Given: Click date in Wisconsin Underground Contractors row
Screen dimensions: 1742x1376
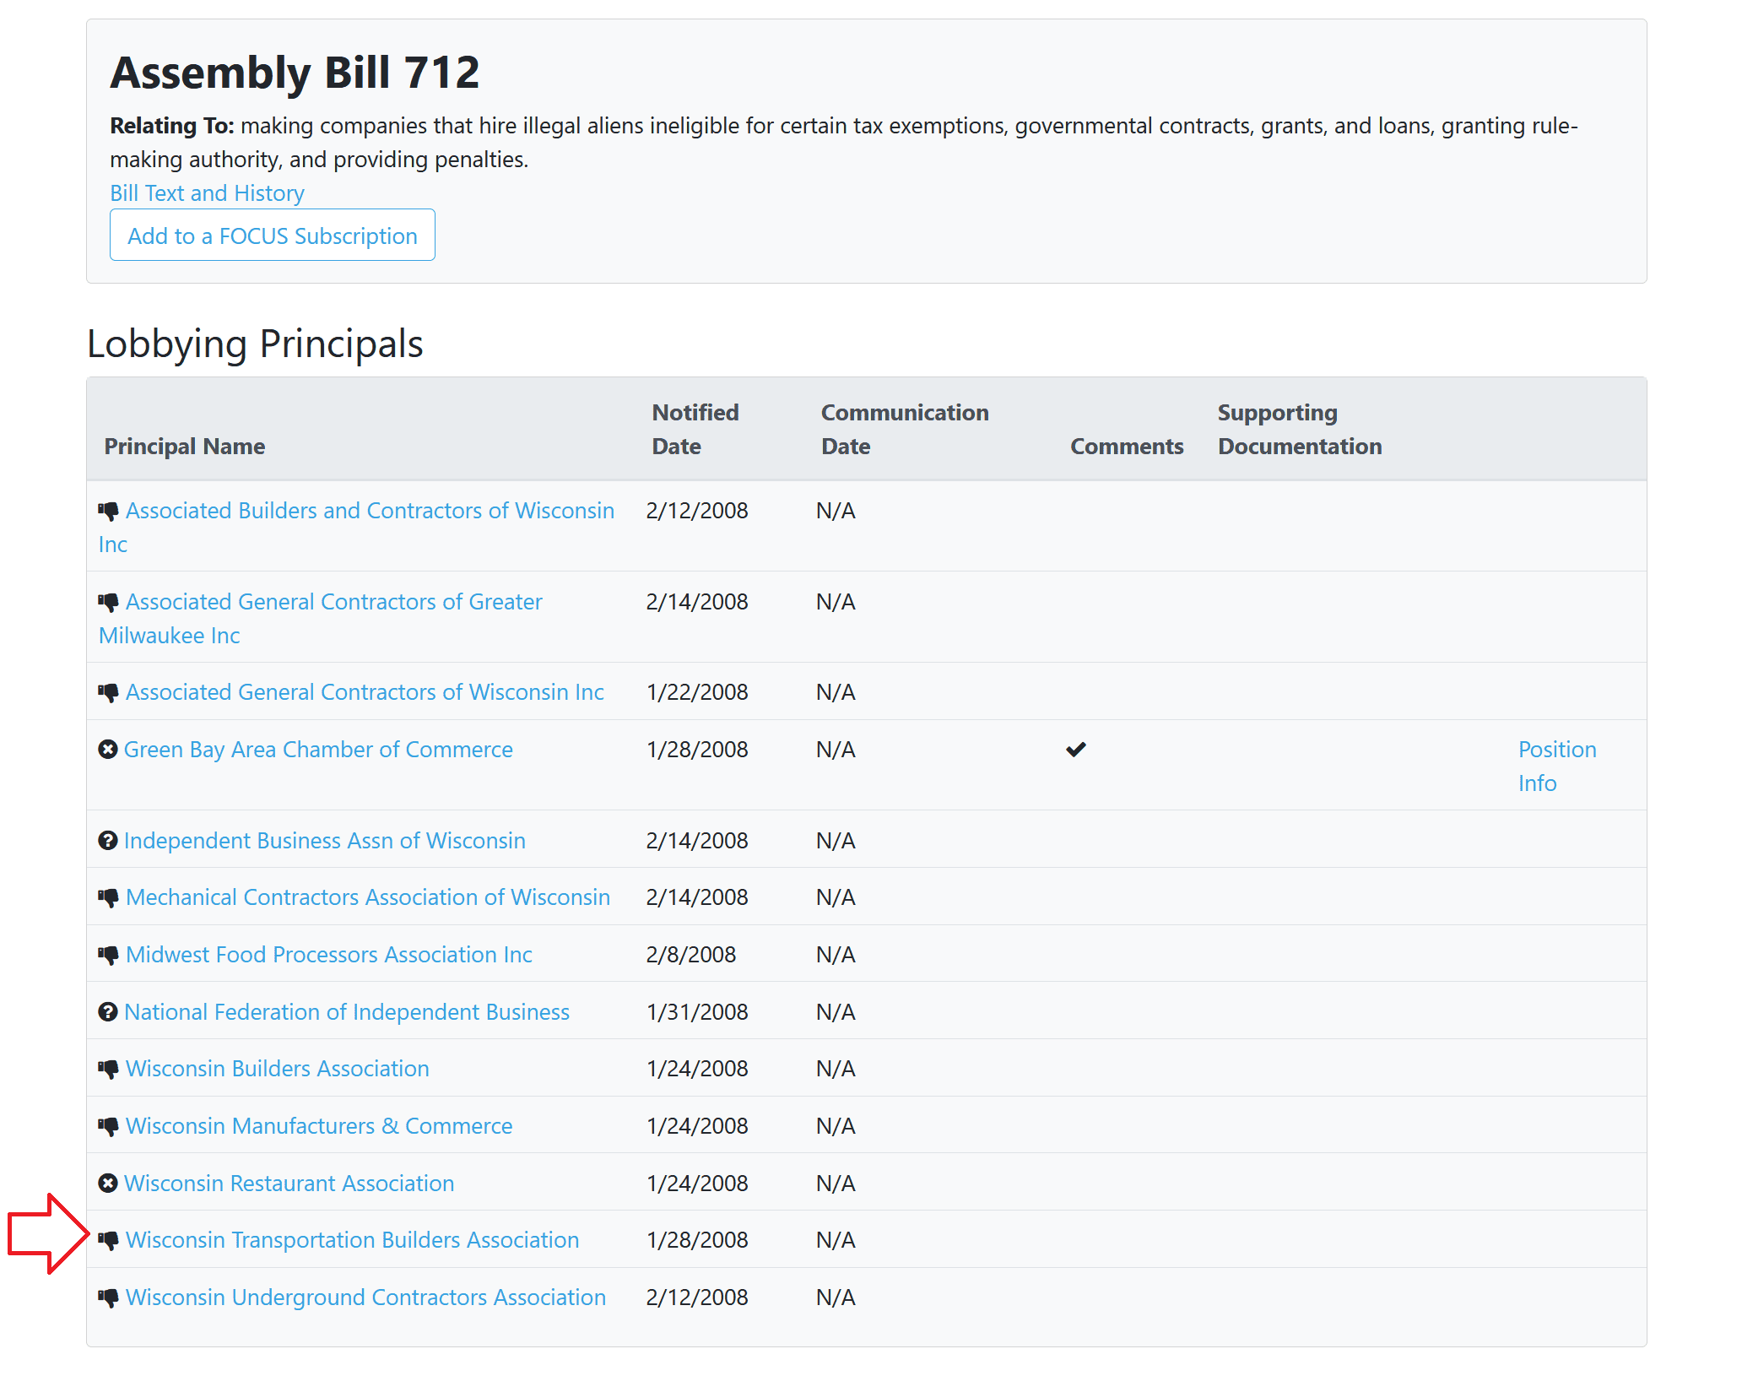Looking at the screenshot, I should click(697, 1297).
